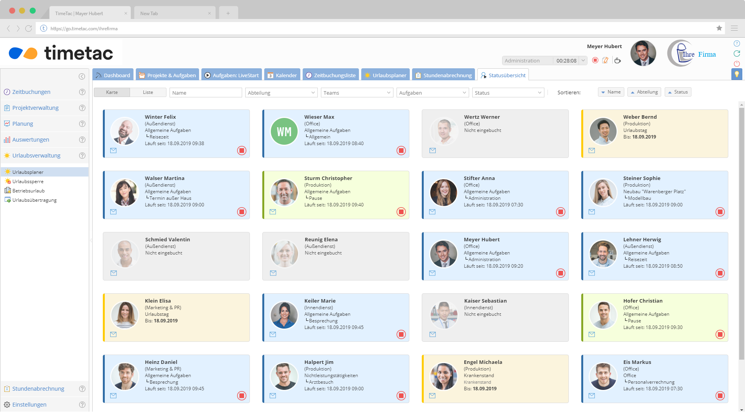The height and width of the screenshot is (419, 745).
Task: Collapse the left sidebar arrow icon
Action: tap(82, 76)
